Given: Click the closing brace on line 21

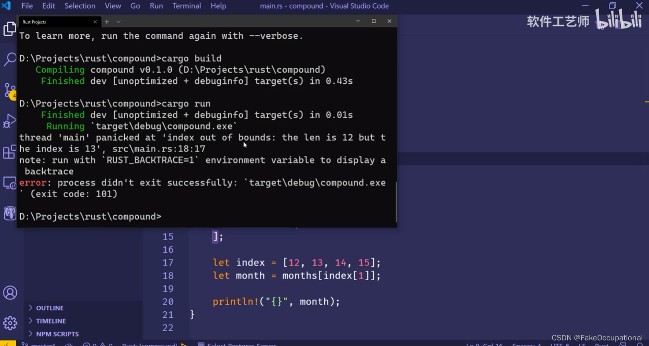Looking at the screenshot, I should pos(192,315).
